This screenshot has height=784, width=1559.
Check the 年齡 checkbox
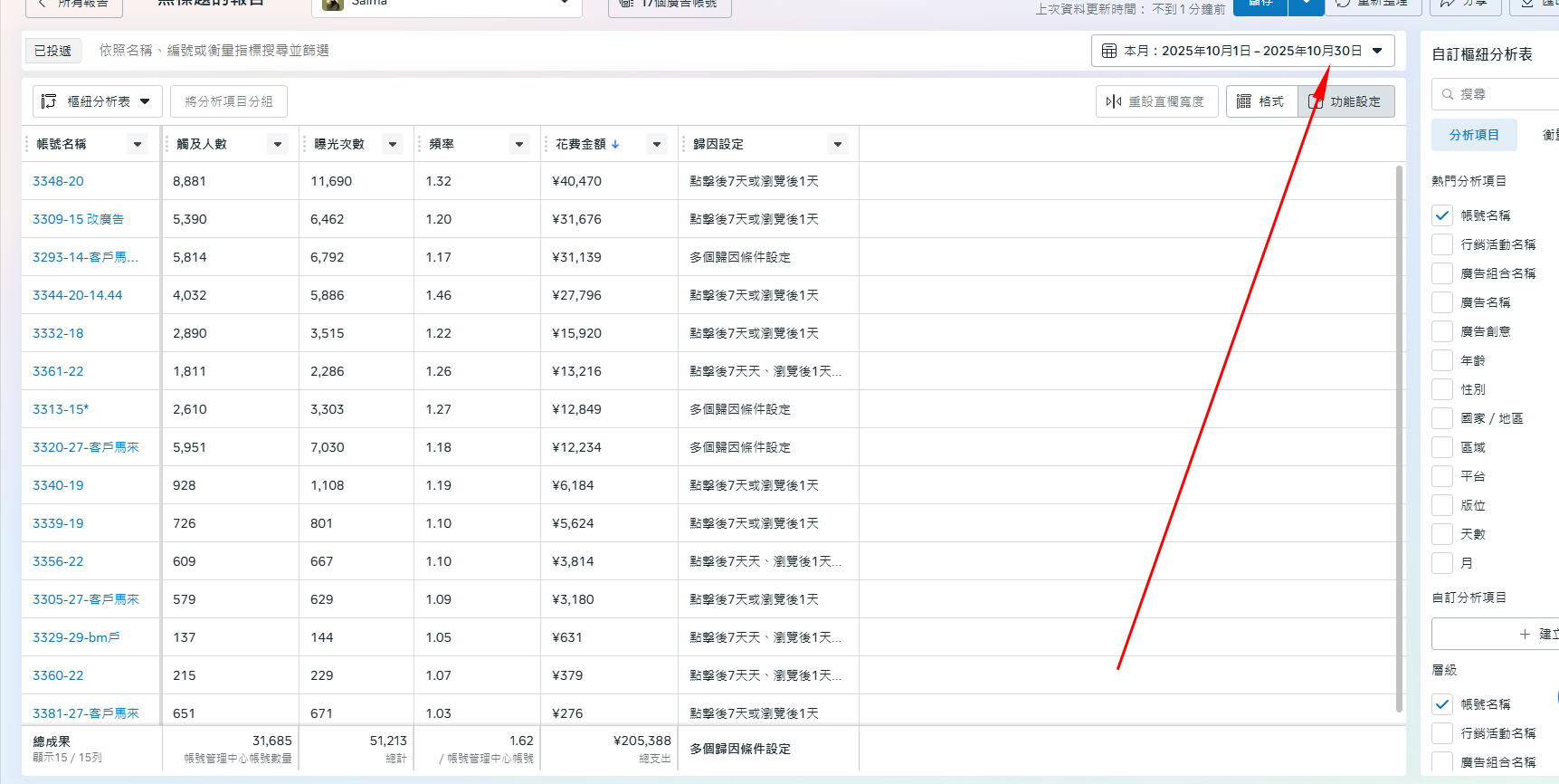tap(1442, 360)
